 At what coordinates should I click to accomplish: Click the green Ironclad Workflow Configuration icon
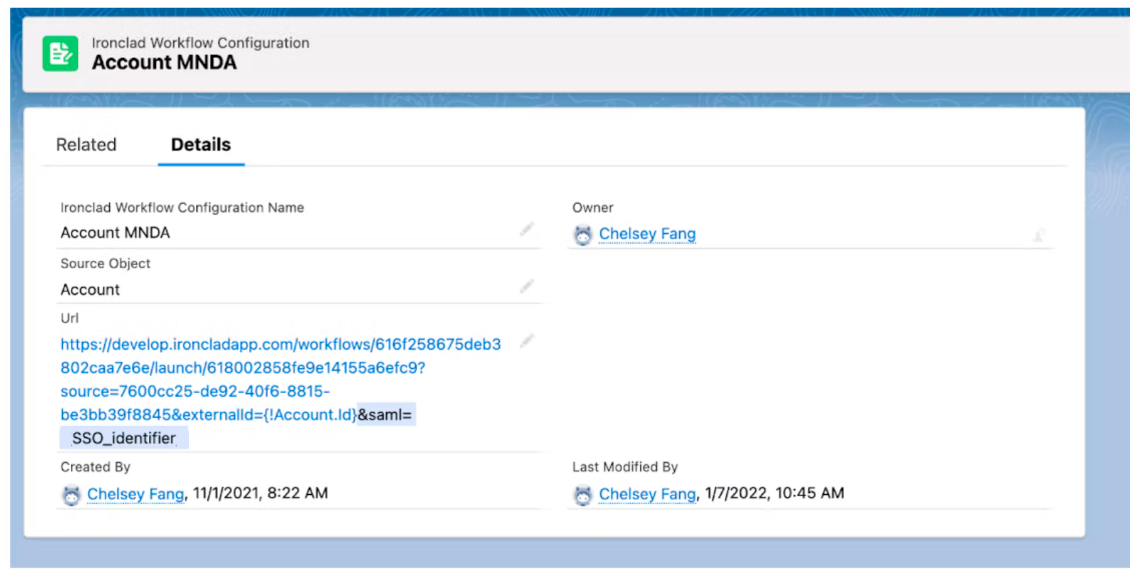tap(60, 53)
